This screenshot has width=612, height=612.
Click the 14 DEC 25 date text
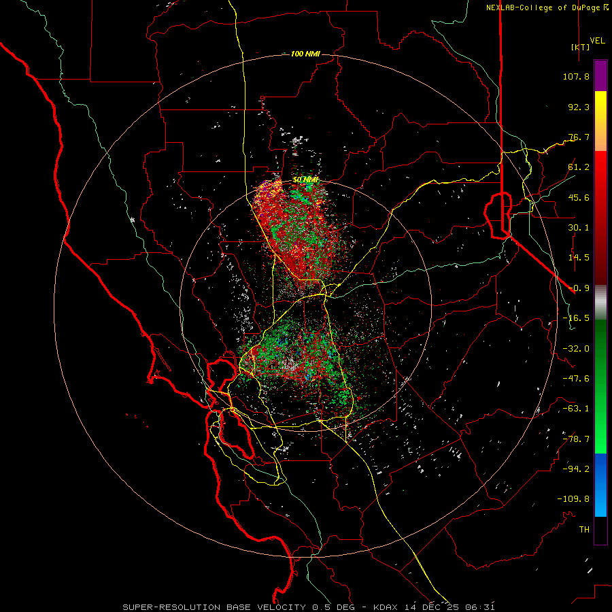click(x=431, y=607)
